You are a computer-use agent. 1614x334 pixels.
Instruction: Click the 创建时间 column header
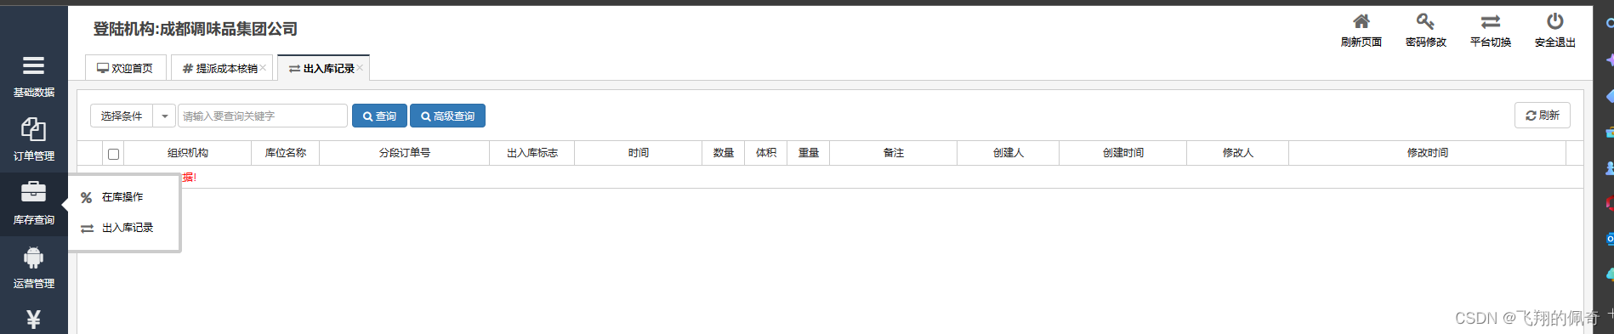pos(1123,153)
